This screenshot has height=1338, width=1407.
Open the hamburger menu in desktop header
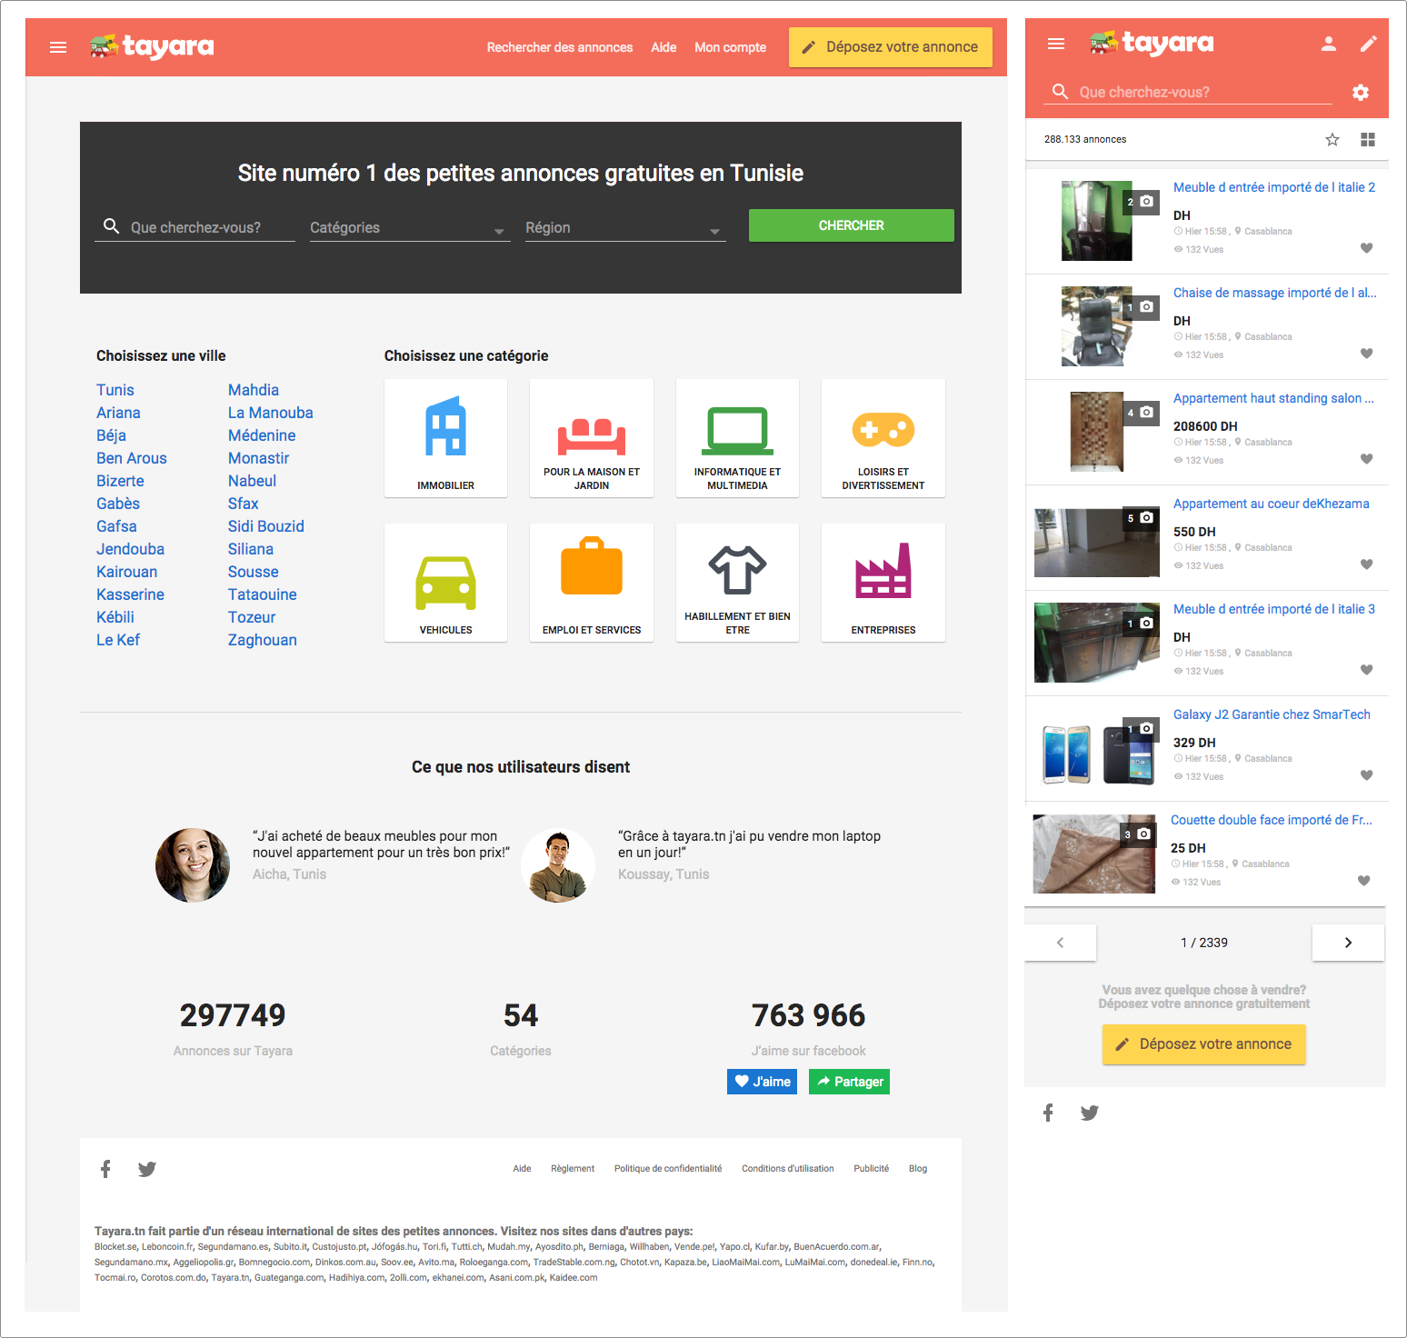(x=58, y=47)
